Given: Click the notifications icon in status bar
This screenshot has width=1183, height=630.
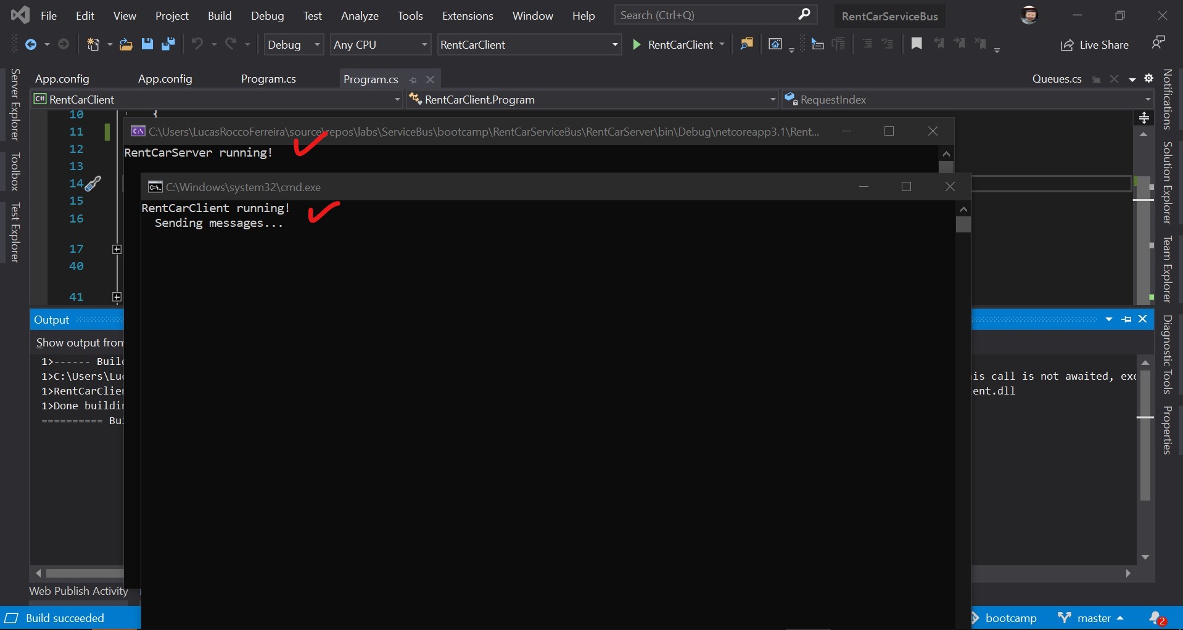Looking at the screenshot, I should pos(1157,618).
